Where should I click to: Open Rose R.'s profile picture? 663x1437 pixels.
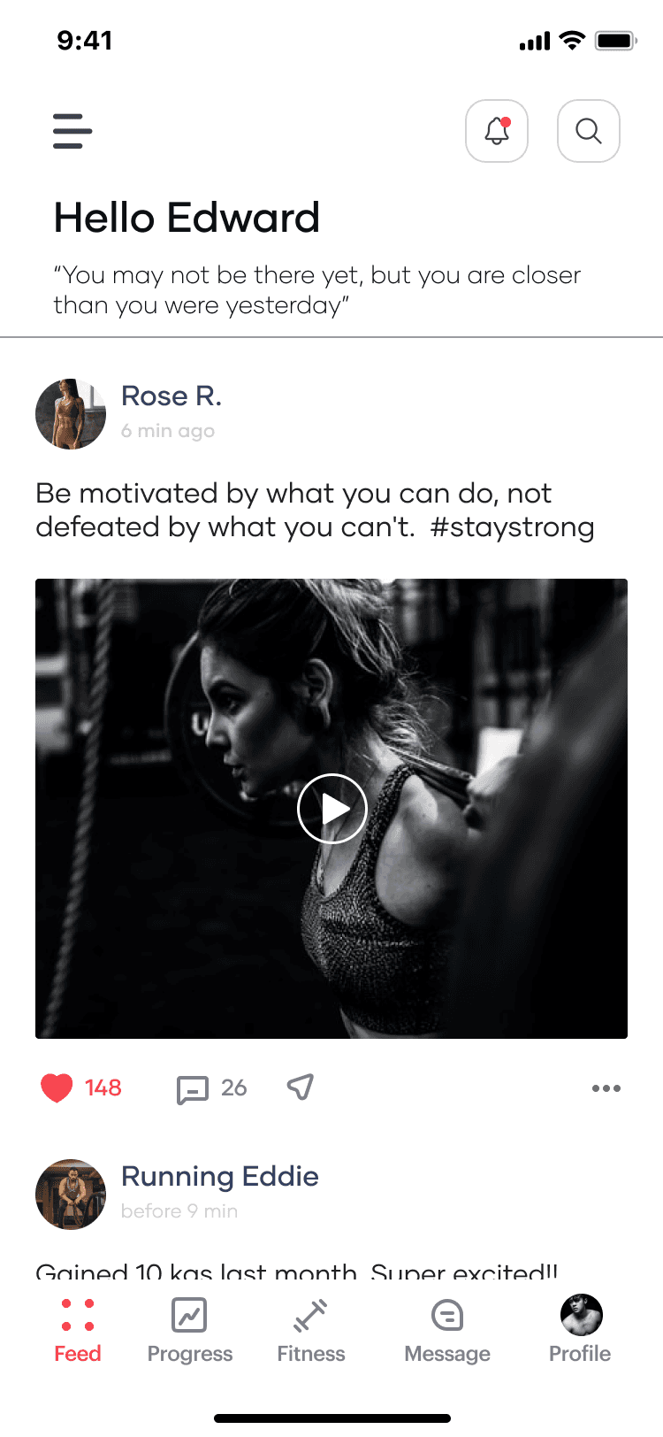tap(71, 414)
